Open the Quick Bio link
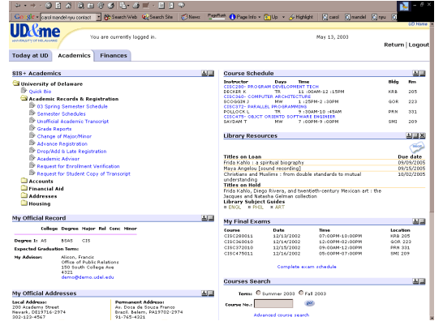 click(x=40, y=92)
